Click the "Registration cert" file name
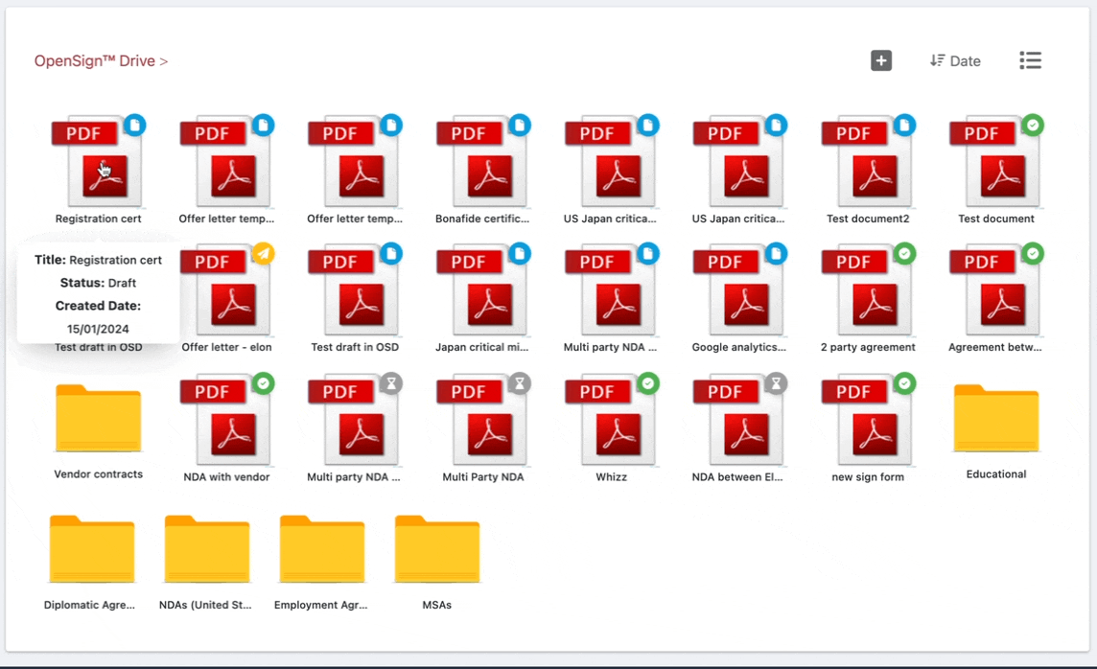Viewport: 1097px width, 669px height. coord(98,219)
